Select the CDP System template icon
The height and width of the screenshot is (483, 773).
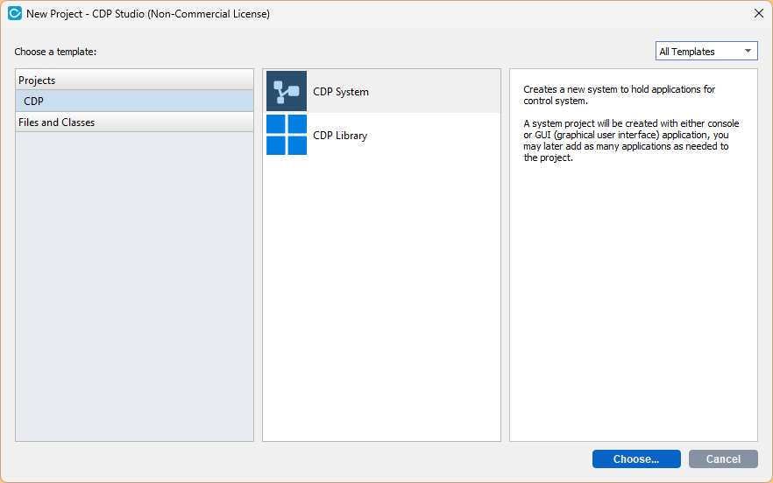(x=287, y=91)
